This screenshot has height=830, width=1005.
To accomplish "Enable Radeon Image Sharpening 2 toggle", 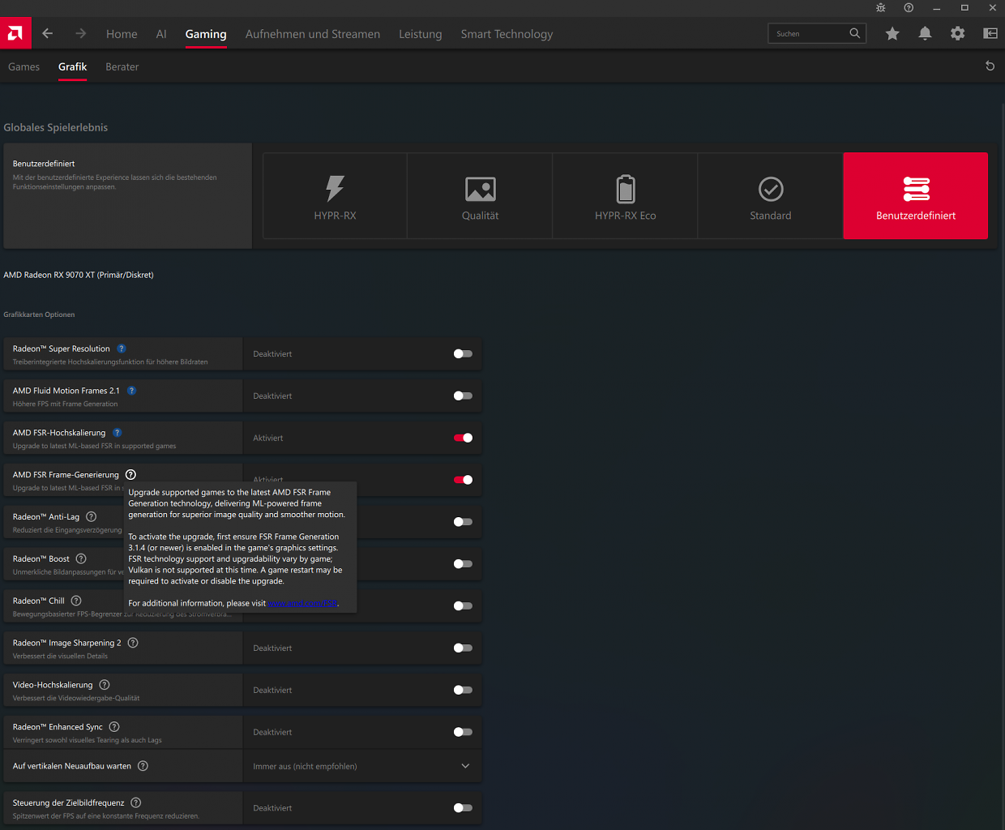I will [x=463, y=648].
